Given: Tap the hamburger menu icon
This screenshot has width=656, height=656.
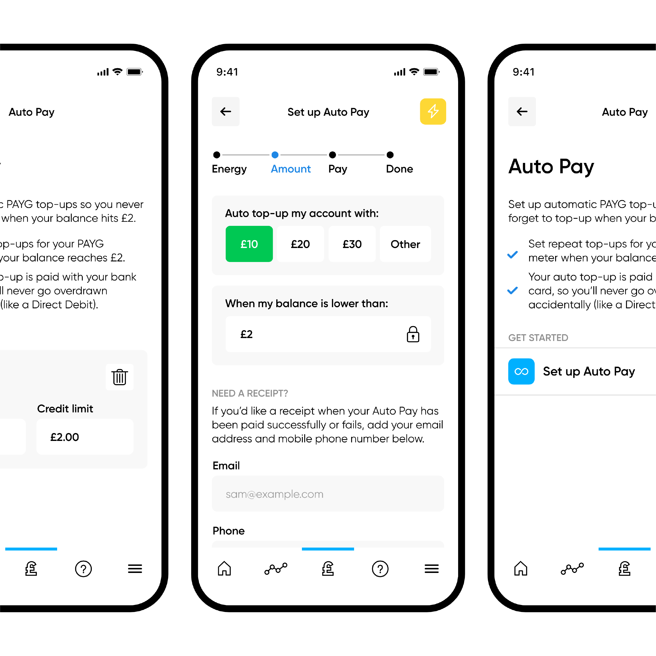Looking at the screenshot, I should click(433, 572).
